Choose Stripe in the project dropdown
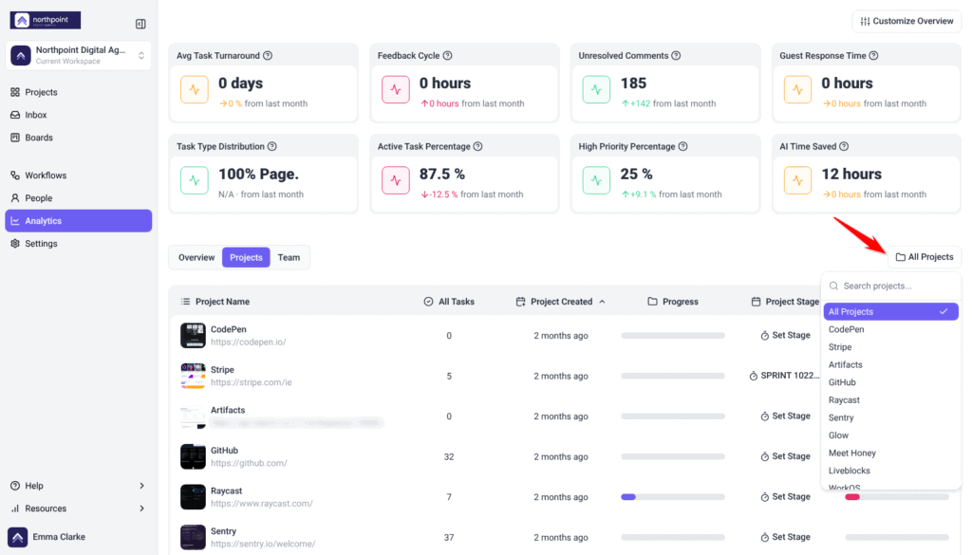This screenshot has width=972, height=555. tap(890, 347)
